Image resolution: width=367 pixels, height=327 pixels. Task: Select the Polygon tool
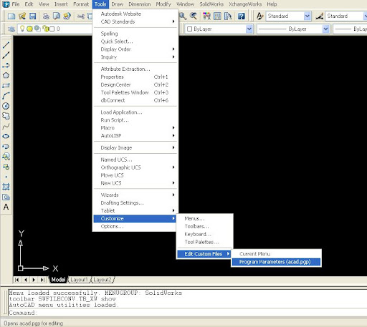pyautogui.click(x=6, y=75)
